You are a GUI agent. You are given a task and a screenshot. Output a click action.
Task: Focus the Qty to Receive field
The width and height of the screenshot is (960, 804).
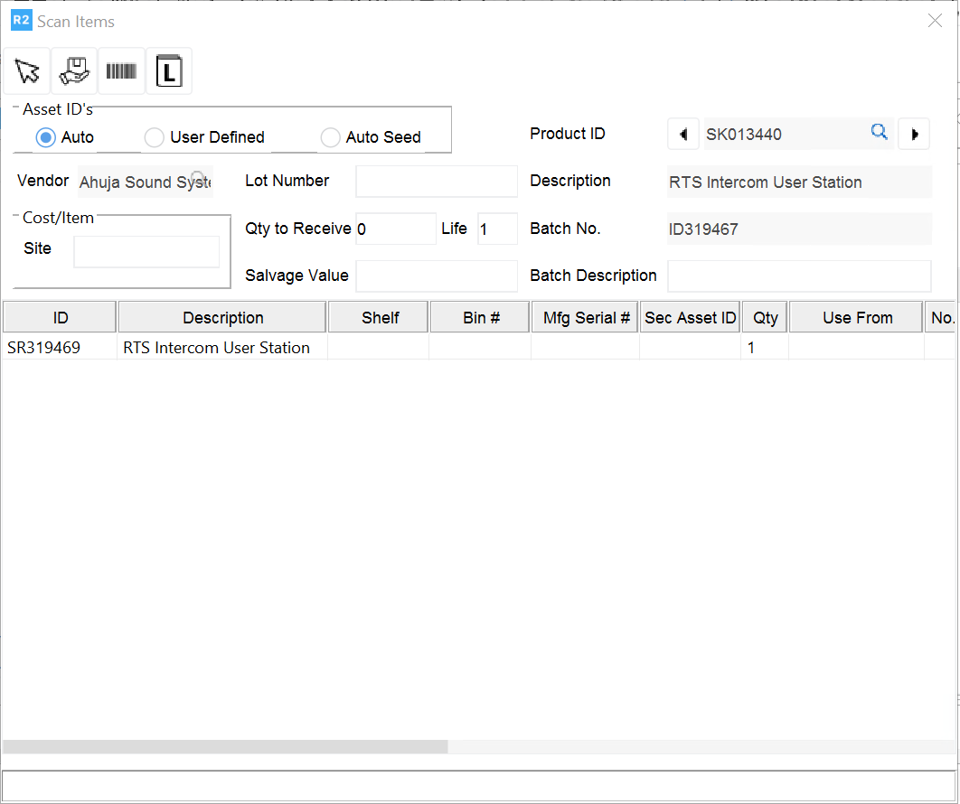pyautogui.click(x=395, y=229)
